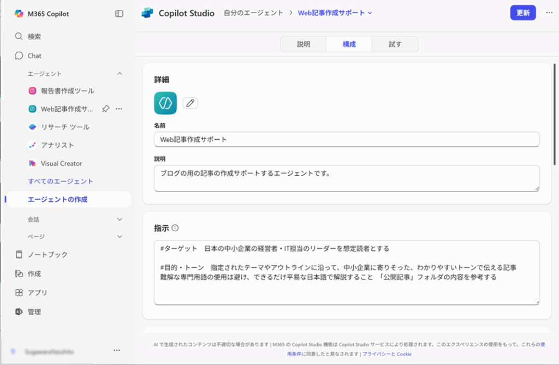
Task: Open the top-right more options ellipsis
Action: point(549,13)
